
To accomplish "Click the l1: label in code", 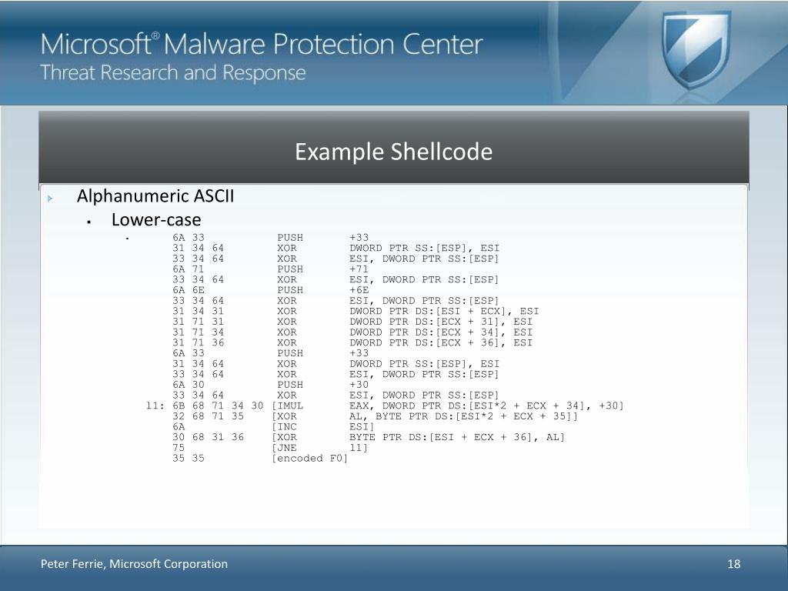I will point(155,406).
